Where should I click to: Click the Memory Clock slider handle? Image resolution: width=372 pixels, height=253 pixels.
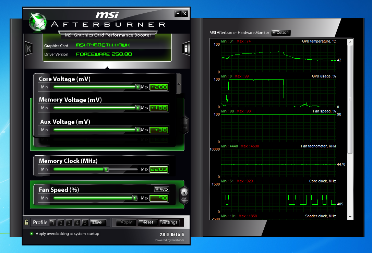point(106,169)
